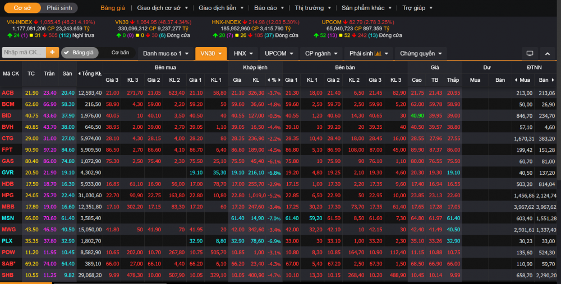Click the monitor display icon in toolbar
561x284 pixels.
pyautogui.click(x=529, y=54)
